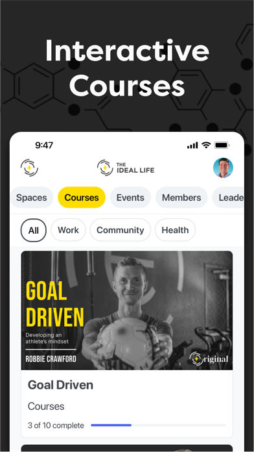Tap the cellular signal bars icon
The height and width of the screenshot is (452, 254).
[x=192, y=145]
